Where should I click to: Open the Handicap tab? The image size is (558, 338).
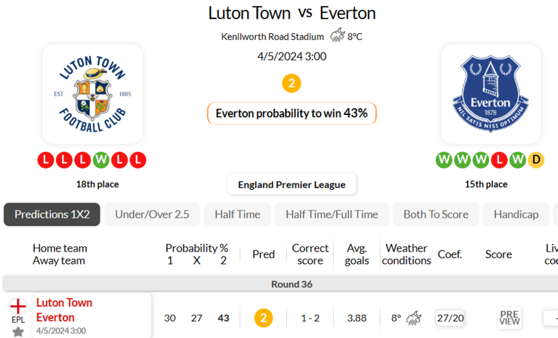[516, 214]
